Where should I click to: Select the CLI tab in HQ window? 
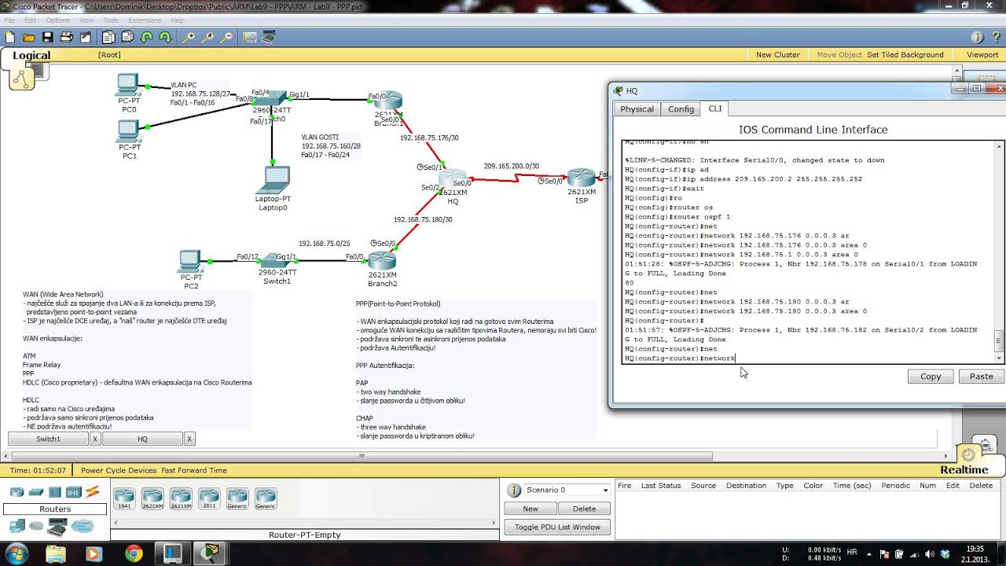click(x=714, y=108)
